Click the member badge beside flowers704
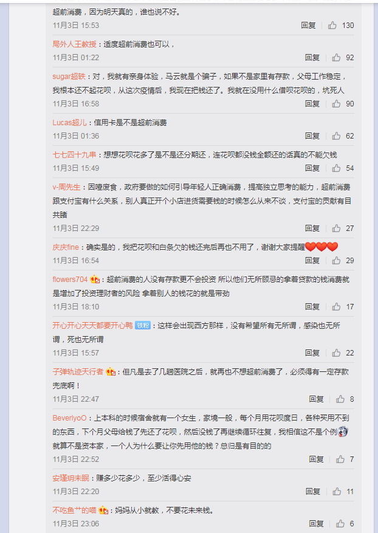Screen dimensions: 378x533 coord(95,280)
